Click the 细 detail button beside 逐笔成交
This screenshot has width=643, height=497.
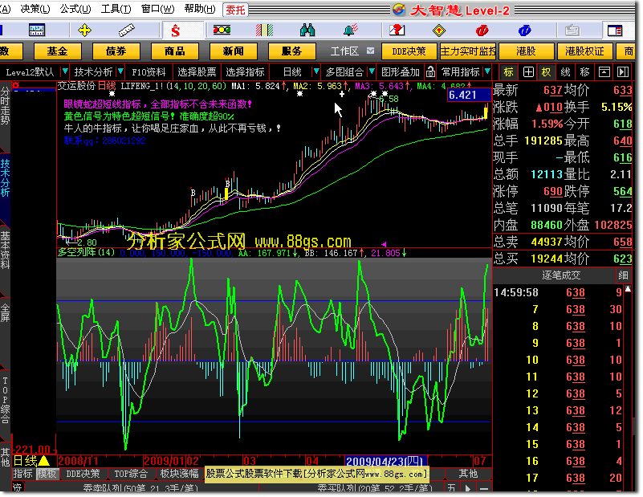(623, 275)
